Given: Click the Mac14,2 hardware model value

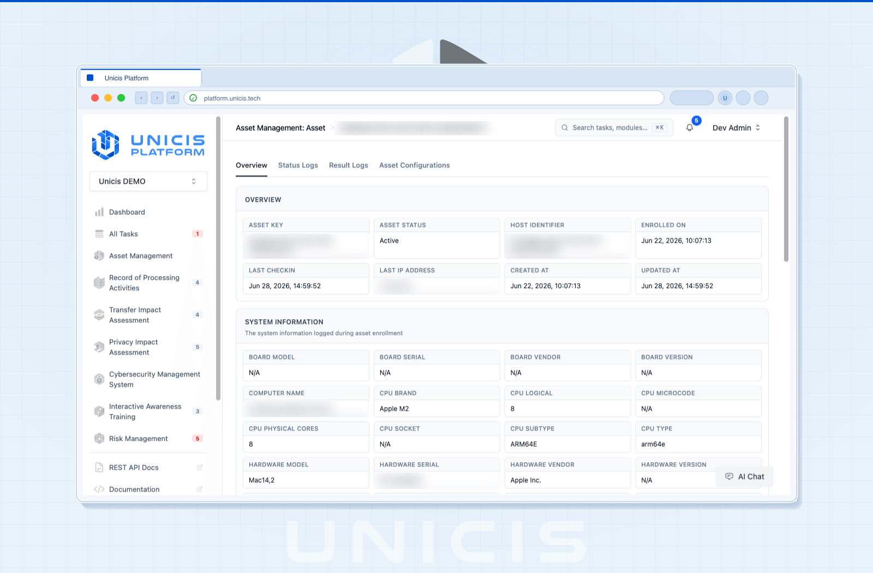Looking at the screenshot, I should 261,480.
